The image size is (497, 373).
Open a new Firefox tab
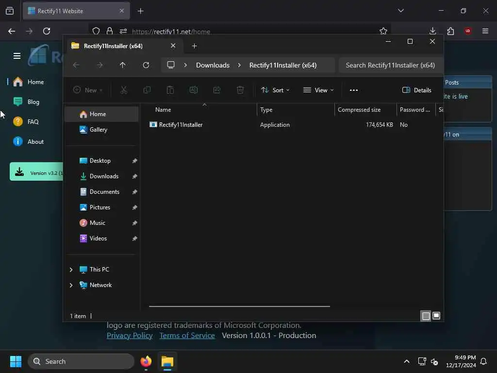coord(140,11)
